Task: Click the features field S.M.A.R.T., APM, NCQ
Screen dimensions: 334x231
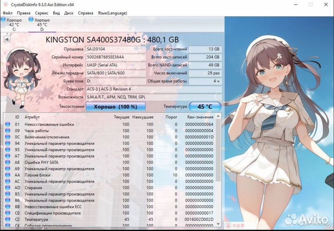Action: [154, 97]
